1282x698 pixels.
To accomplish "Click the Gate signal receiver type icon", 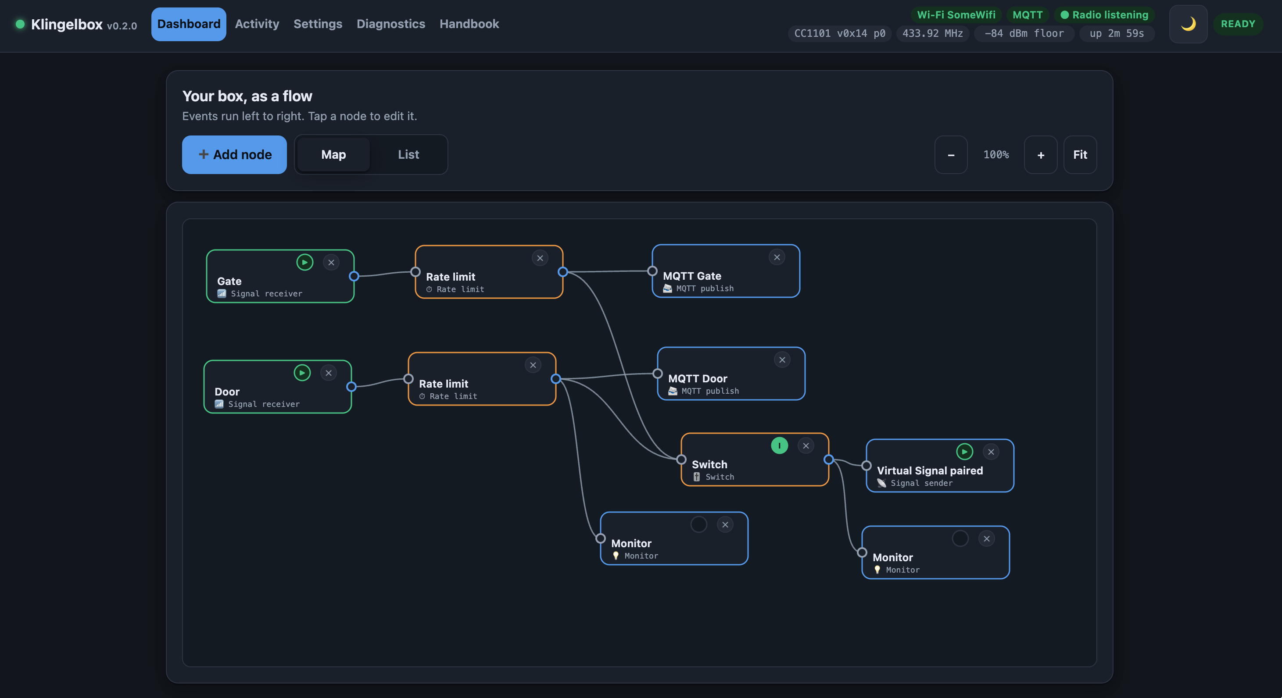I will (x=222, y=293).
